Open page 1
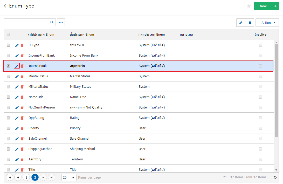 tap(26, 178)
